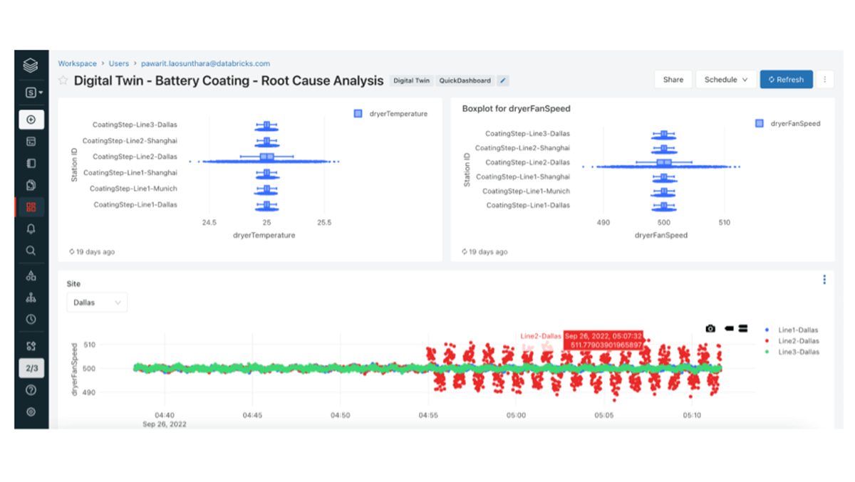
Task: Download plot with the camera icon
Action: point(710,328)
